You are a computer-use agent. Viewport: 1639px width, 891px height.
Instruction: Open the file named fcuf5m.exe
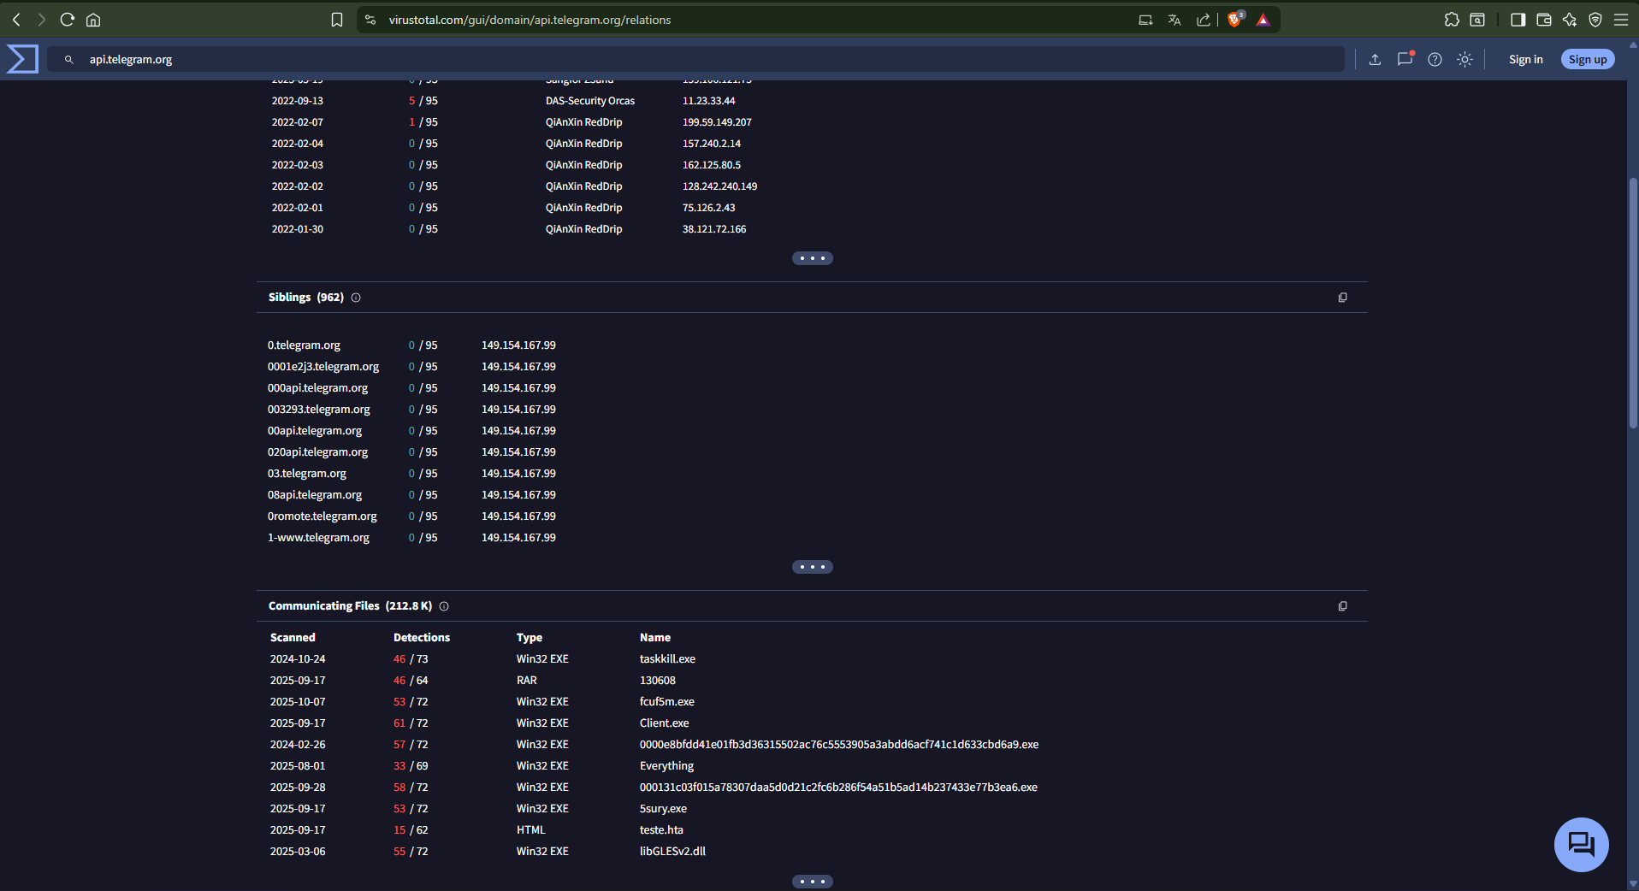click(x=666, y=702)
